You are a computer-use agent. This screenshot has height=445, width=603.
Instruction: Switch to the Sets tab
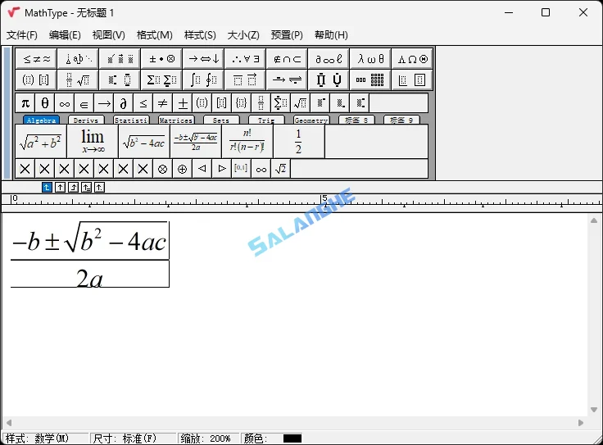[x=221, y=120]
